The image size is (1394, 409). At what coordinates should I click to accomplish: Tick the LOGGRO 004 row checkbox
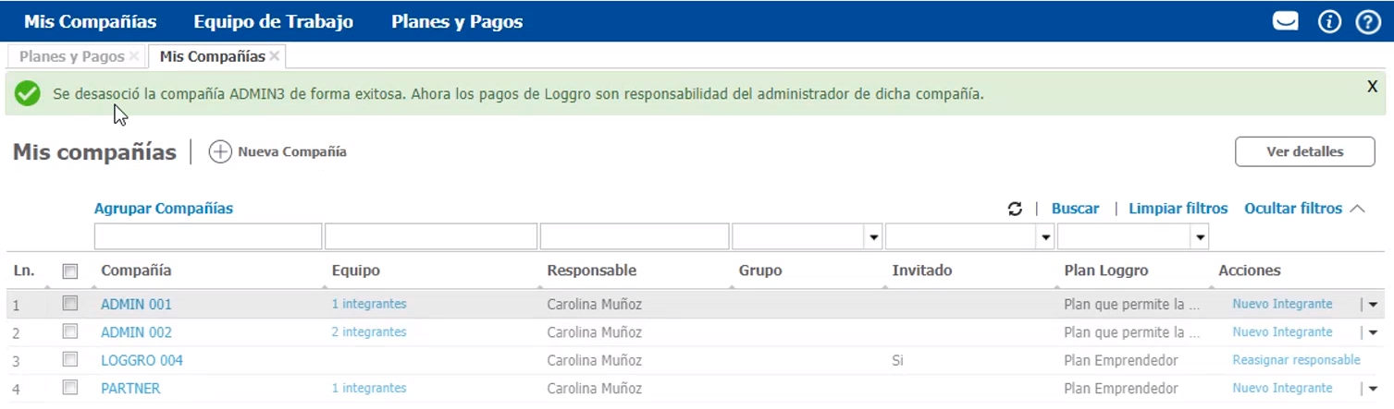pos(70,359)
